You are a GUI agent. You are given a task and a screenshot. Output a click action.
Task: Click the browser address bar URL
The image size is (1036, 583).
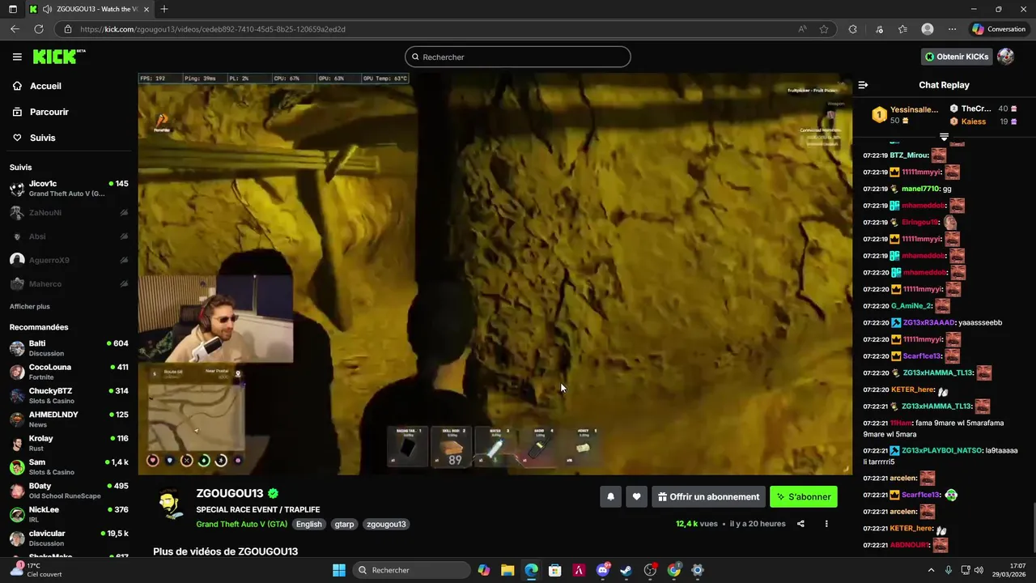213,29
